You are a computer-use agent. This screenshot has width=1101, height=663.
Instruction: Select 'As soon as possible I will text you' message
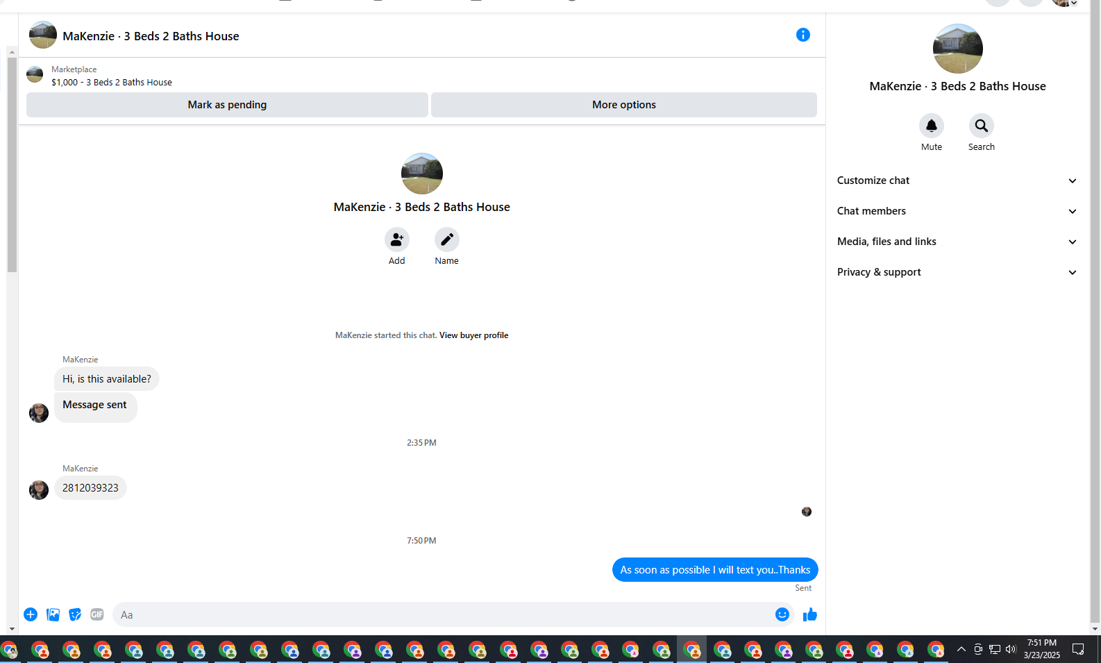coord(715,570)
